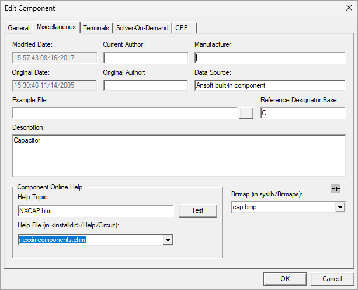This screenshot has width=358, height=290.
Task: Switch to the General tab
Action: [x=19, y=28]
